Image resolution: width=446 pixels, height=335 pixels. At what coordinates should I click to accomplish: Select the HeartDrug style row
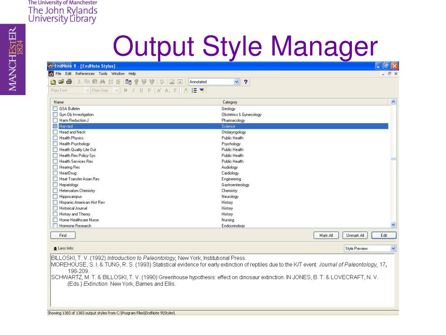(x=220, y=173)
